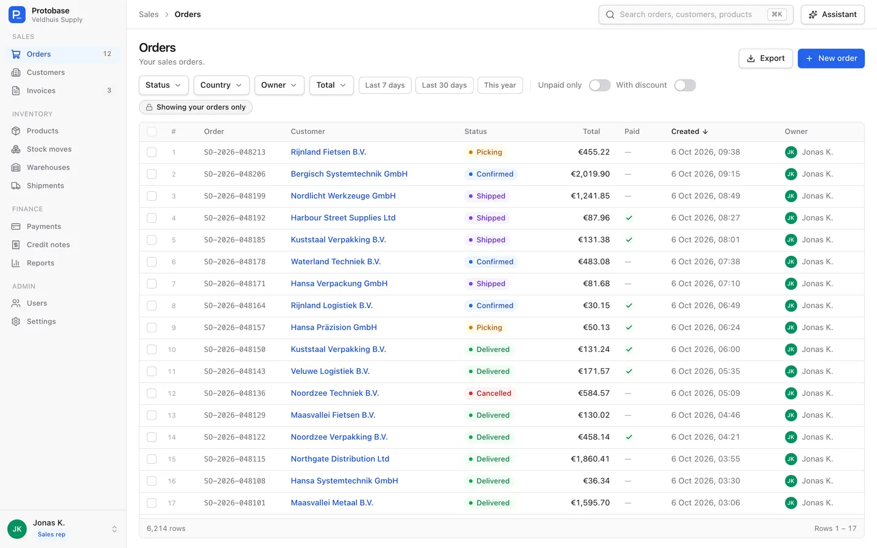Screen dimensions: 877x548
Task: Tick the select-all checkbox in table header
Action: point(152,132)
